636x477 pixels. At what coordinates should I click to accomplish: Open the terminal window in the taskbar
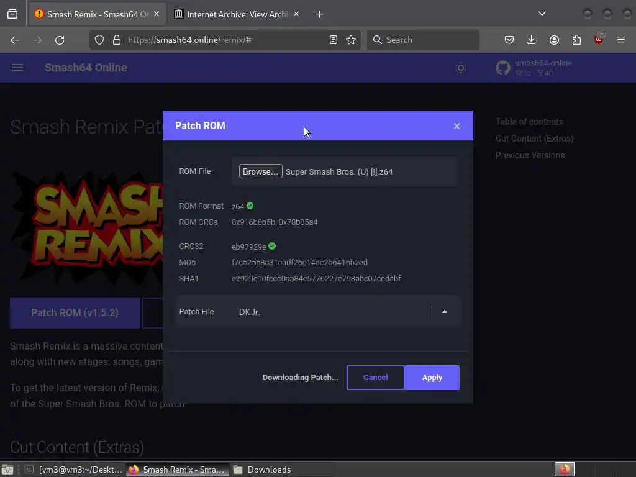[x=73, y=470]
